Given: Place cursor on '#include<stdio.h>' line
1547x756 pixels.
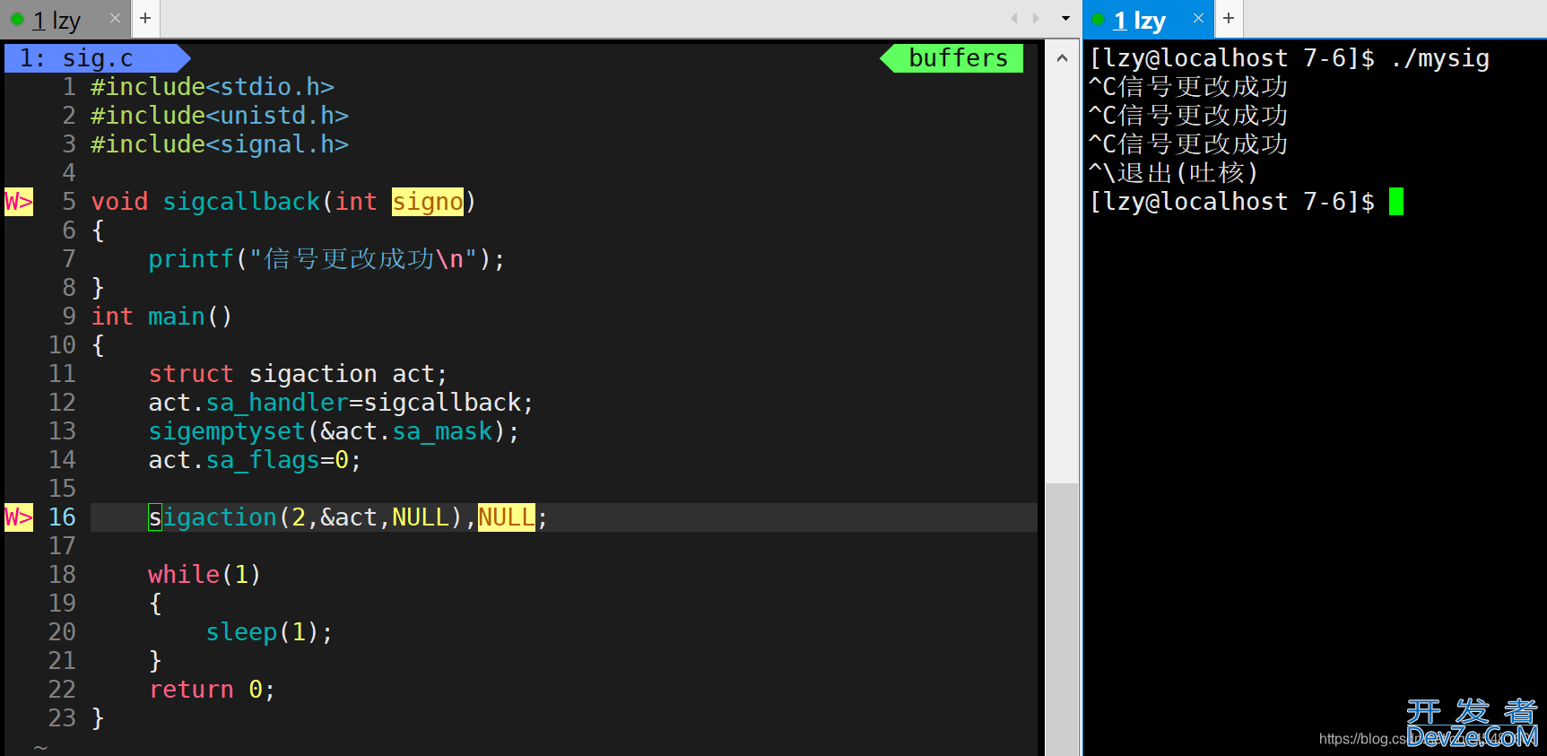Looking at the screenshot, I should pos(213,87).
